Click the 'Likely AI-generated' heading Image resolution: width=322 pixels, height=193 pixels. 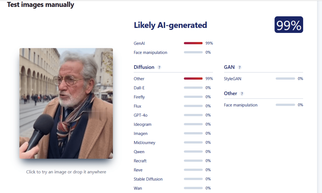tap(170, 25)
